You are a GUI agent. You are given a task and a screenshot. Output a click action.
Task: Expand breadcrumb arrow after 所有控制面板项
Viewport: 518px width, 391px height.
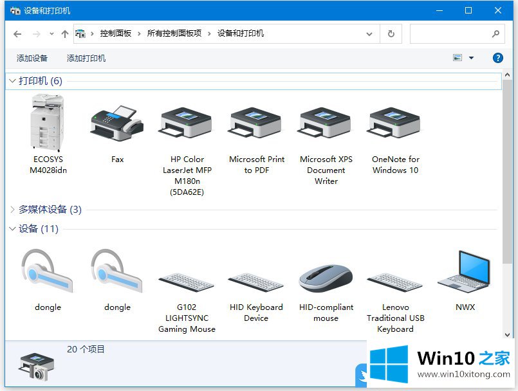pos(209,33)
